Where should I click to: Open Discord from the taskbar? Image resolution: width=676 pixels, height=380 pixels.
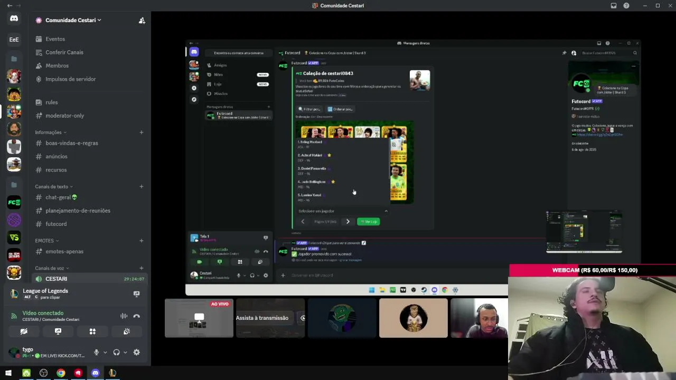95,373
